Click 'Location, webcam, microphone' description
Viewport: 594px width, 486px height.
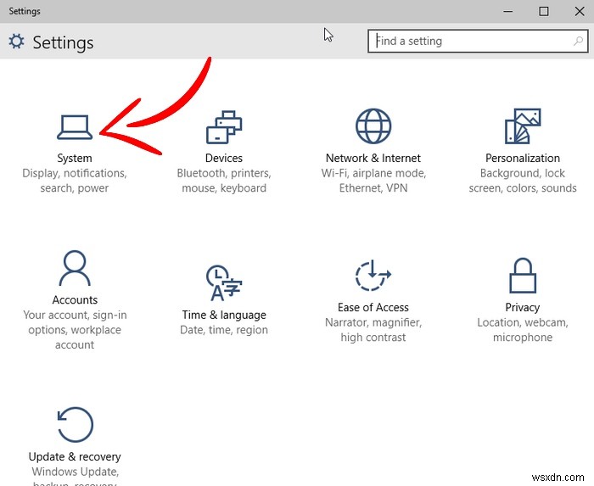click(523, 330)
